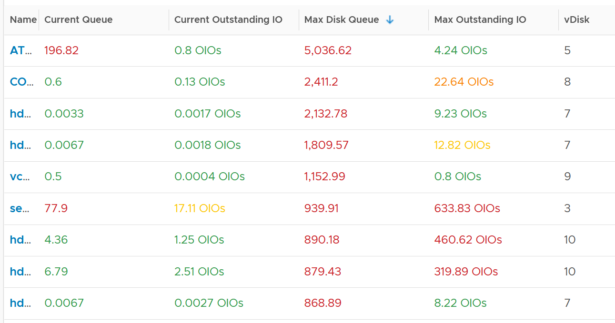The width and height of the screenshot is (615, 323).
Task: Open the hd... link with 890.18 max queue
Action: 20,240
